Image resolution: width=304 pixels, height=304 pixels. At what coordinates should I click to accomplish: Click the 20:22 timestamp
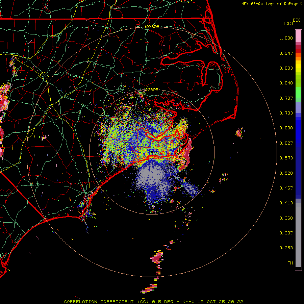click(x=235, y=302)
